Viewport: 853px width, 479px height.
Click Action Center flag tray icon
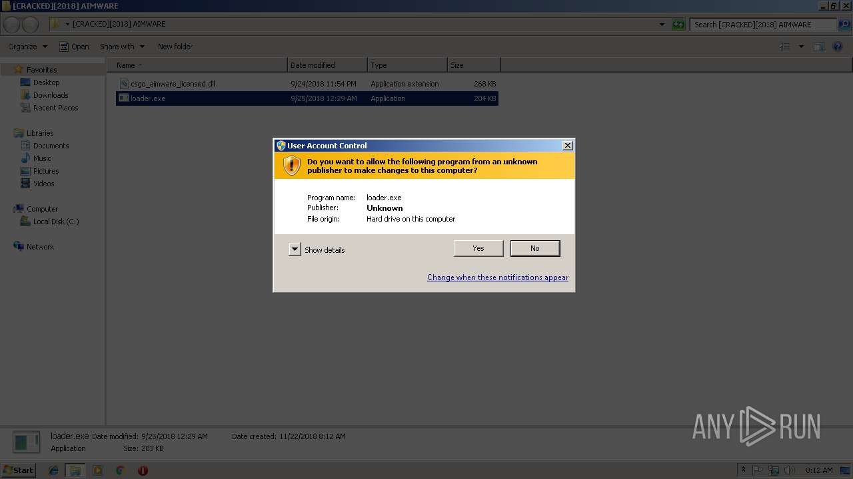point(758,470)
